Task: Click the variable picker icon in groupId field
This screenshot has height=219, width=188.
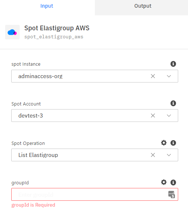Action: pos(171,195)
